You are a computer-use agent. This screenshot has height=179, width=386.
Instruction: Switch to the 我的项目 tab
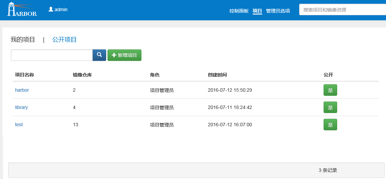point(23,40)
